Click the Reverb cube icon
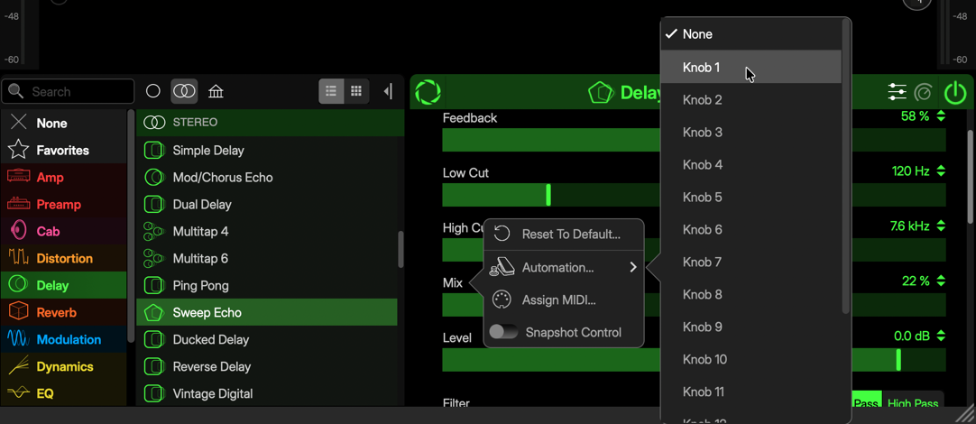 point(19,312)
